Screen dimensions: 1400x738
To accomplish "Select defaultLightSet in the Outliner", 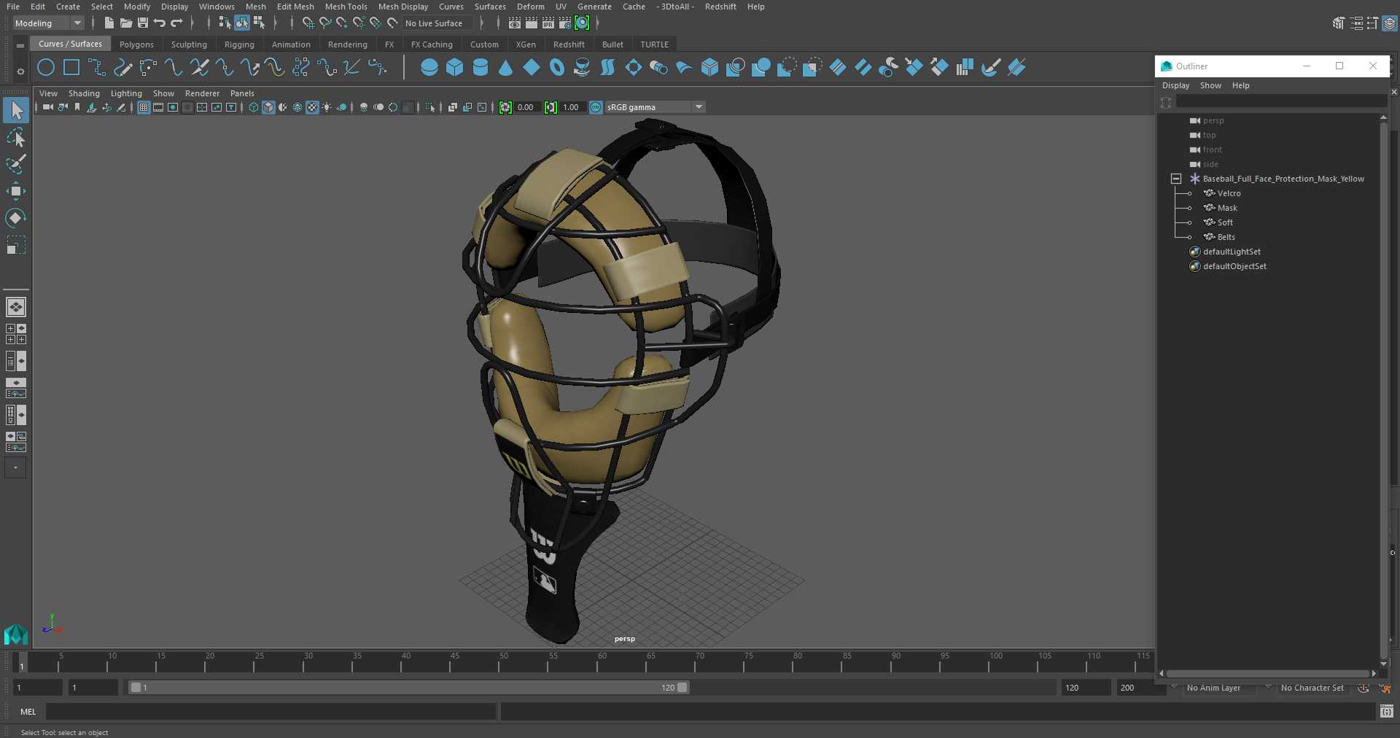I will tap(1232, 252).
